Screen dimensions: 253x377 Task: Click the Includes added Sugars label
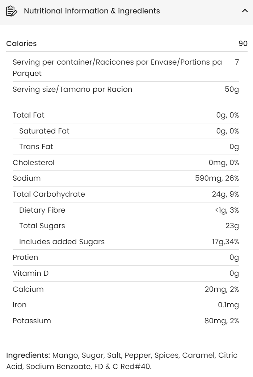(62, 242)
